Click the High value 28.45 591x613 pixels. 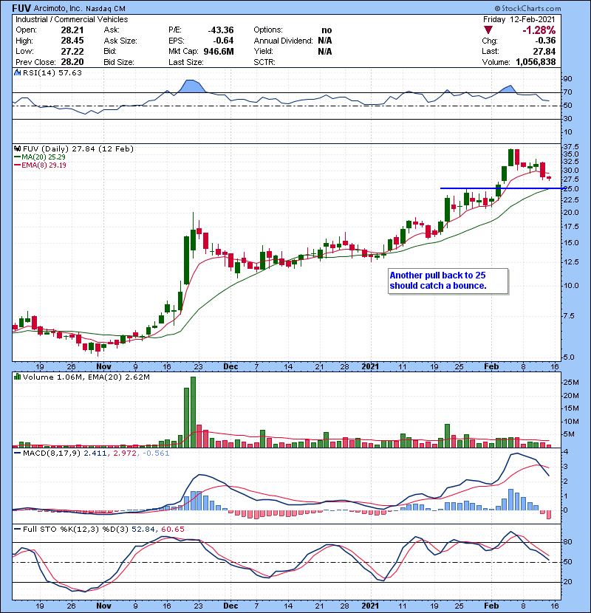click(x=72, y=41)
